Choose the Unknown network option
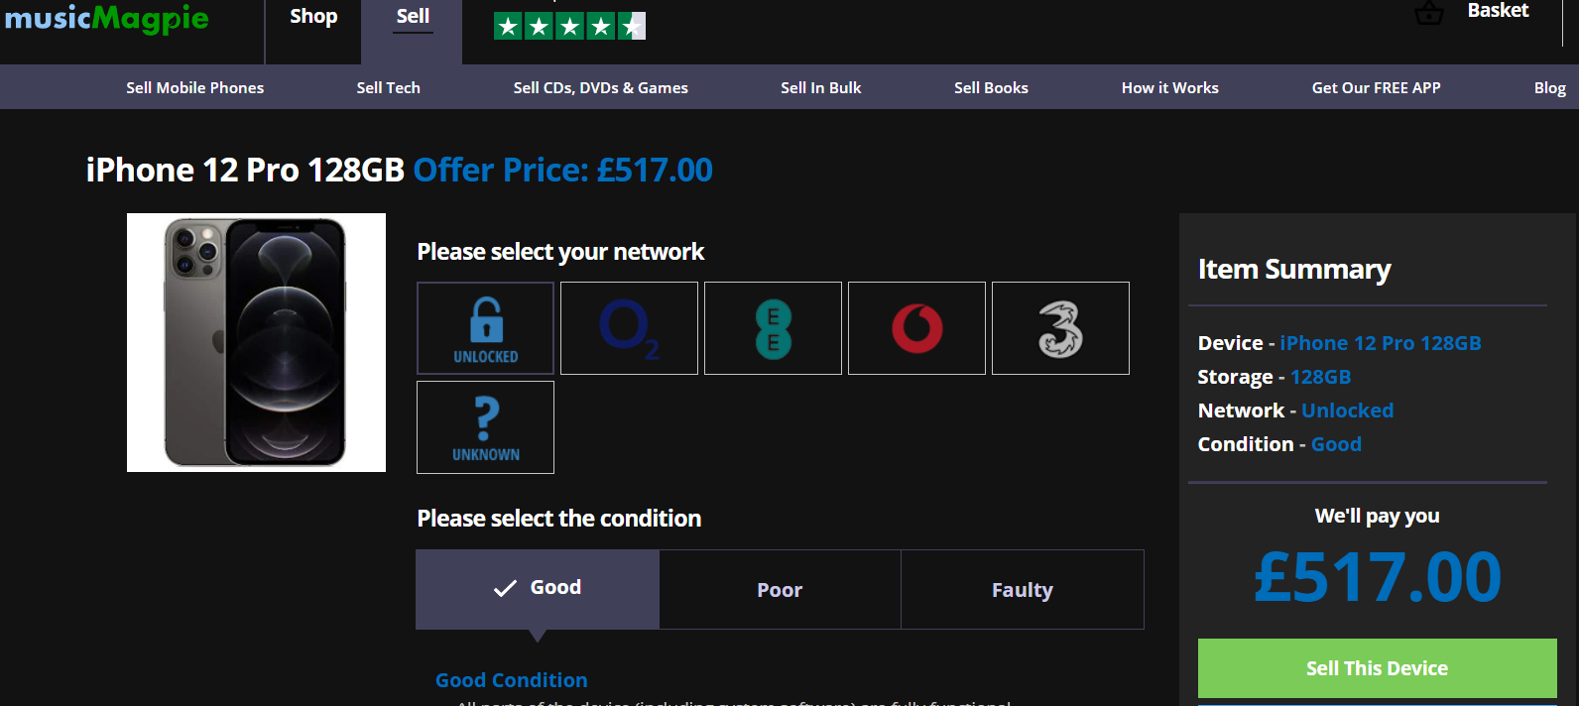Viewport: 1579px width, 706px height. (x=485, y=427)
